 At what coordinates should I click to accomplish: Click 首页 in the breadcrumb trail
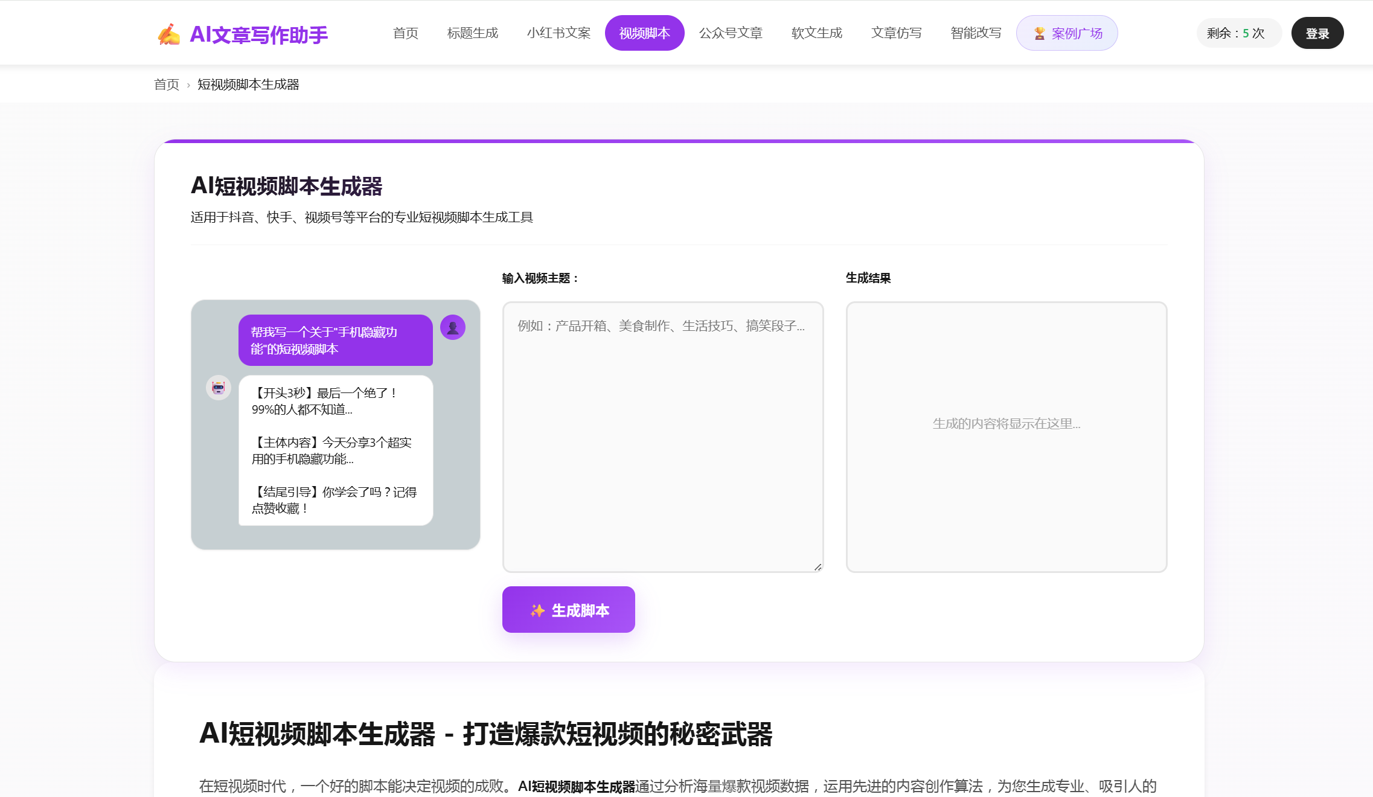pos(166,85)
